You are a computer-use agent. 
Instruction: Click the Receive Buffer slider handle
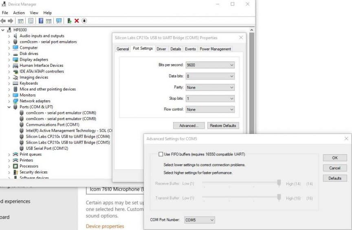(x=279, y=183)
